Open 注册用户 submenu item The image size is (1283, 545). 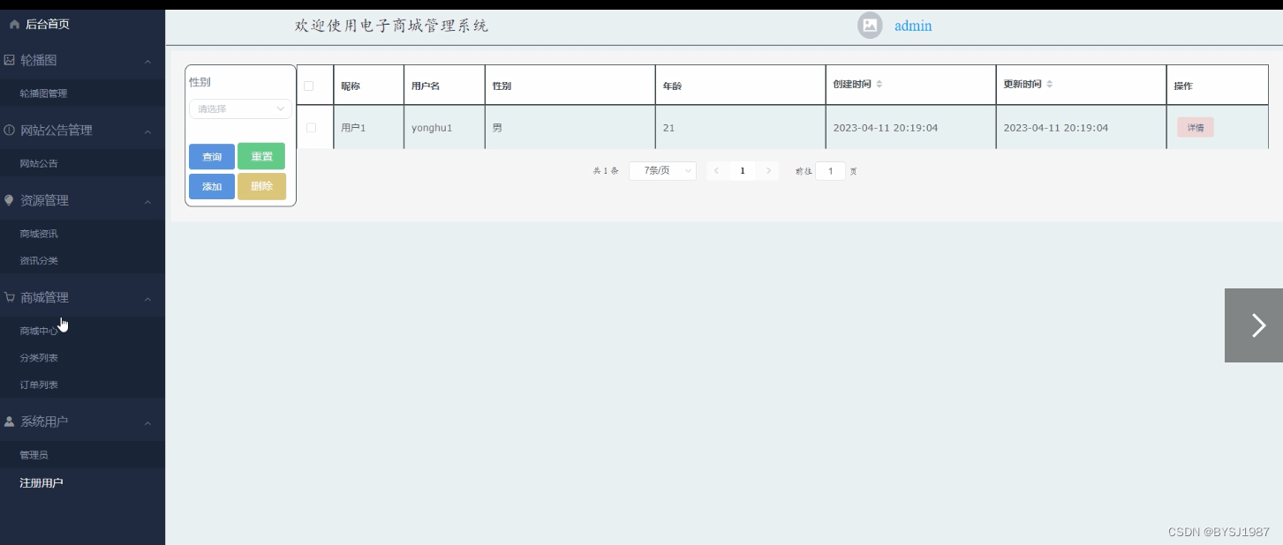click(x=42, y=483)
